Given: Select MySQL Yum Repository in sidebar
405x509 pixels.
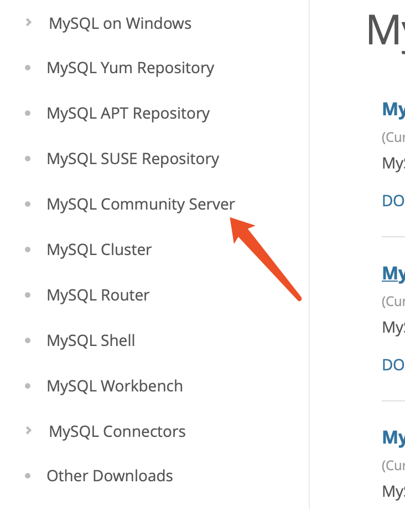Looking at the screenshot, I should (130, 68).
